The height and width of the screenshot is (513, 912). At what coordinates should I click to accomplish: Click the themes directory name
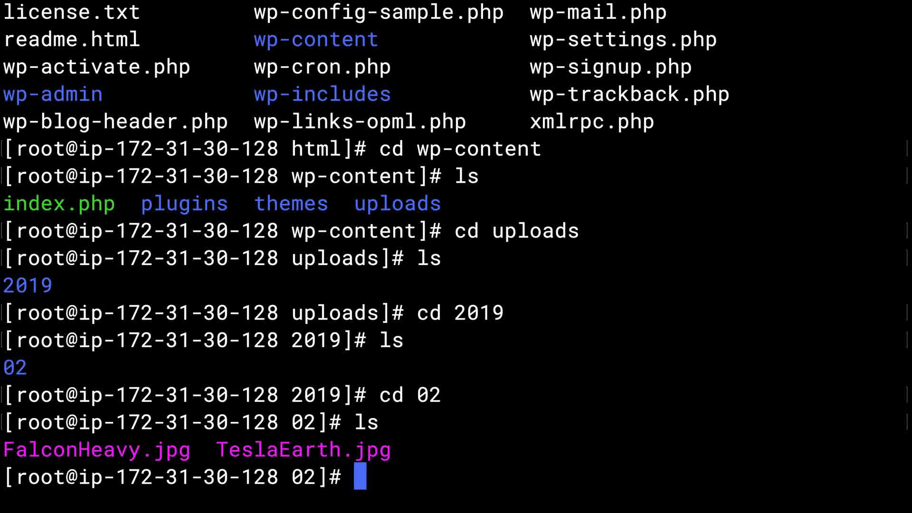291,204
